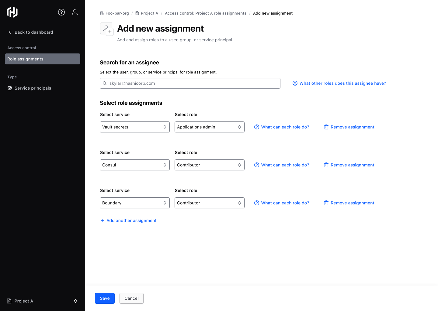Click the add-user icon beside the page title

107,29
